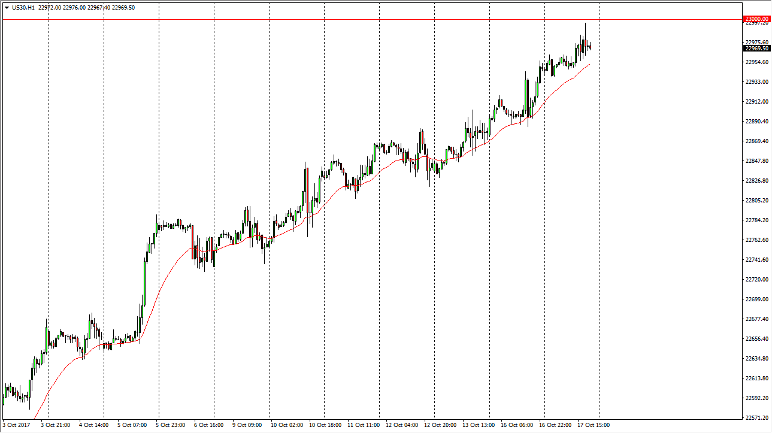772x433 pixels.
Task: Click the red horizontal line at 23000
Action: (x=359, y=20)
